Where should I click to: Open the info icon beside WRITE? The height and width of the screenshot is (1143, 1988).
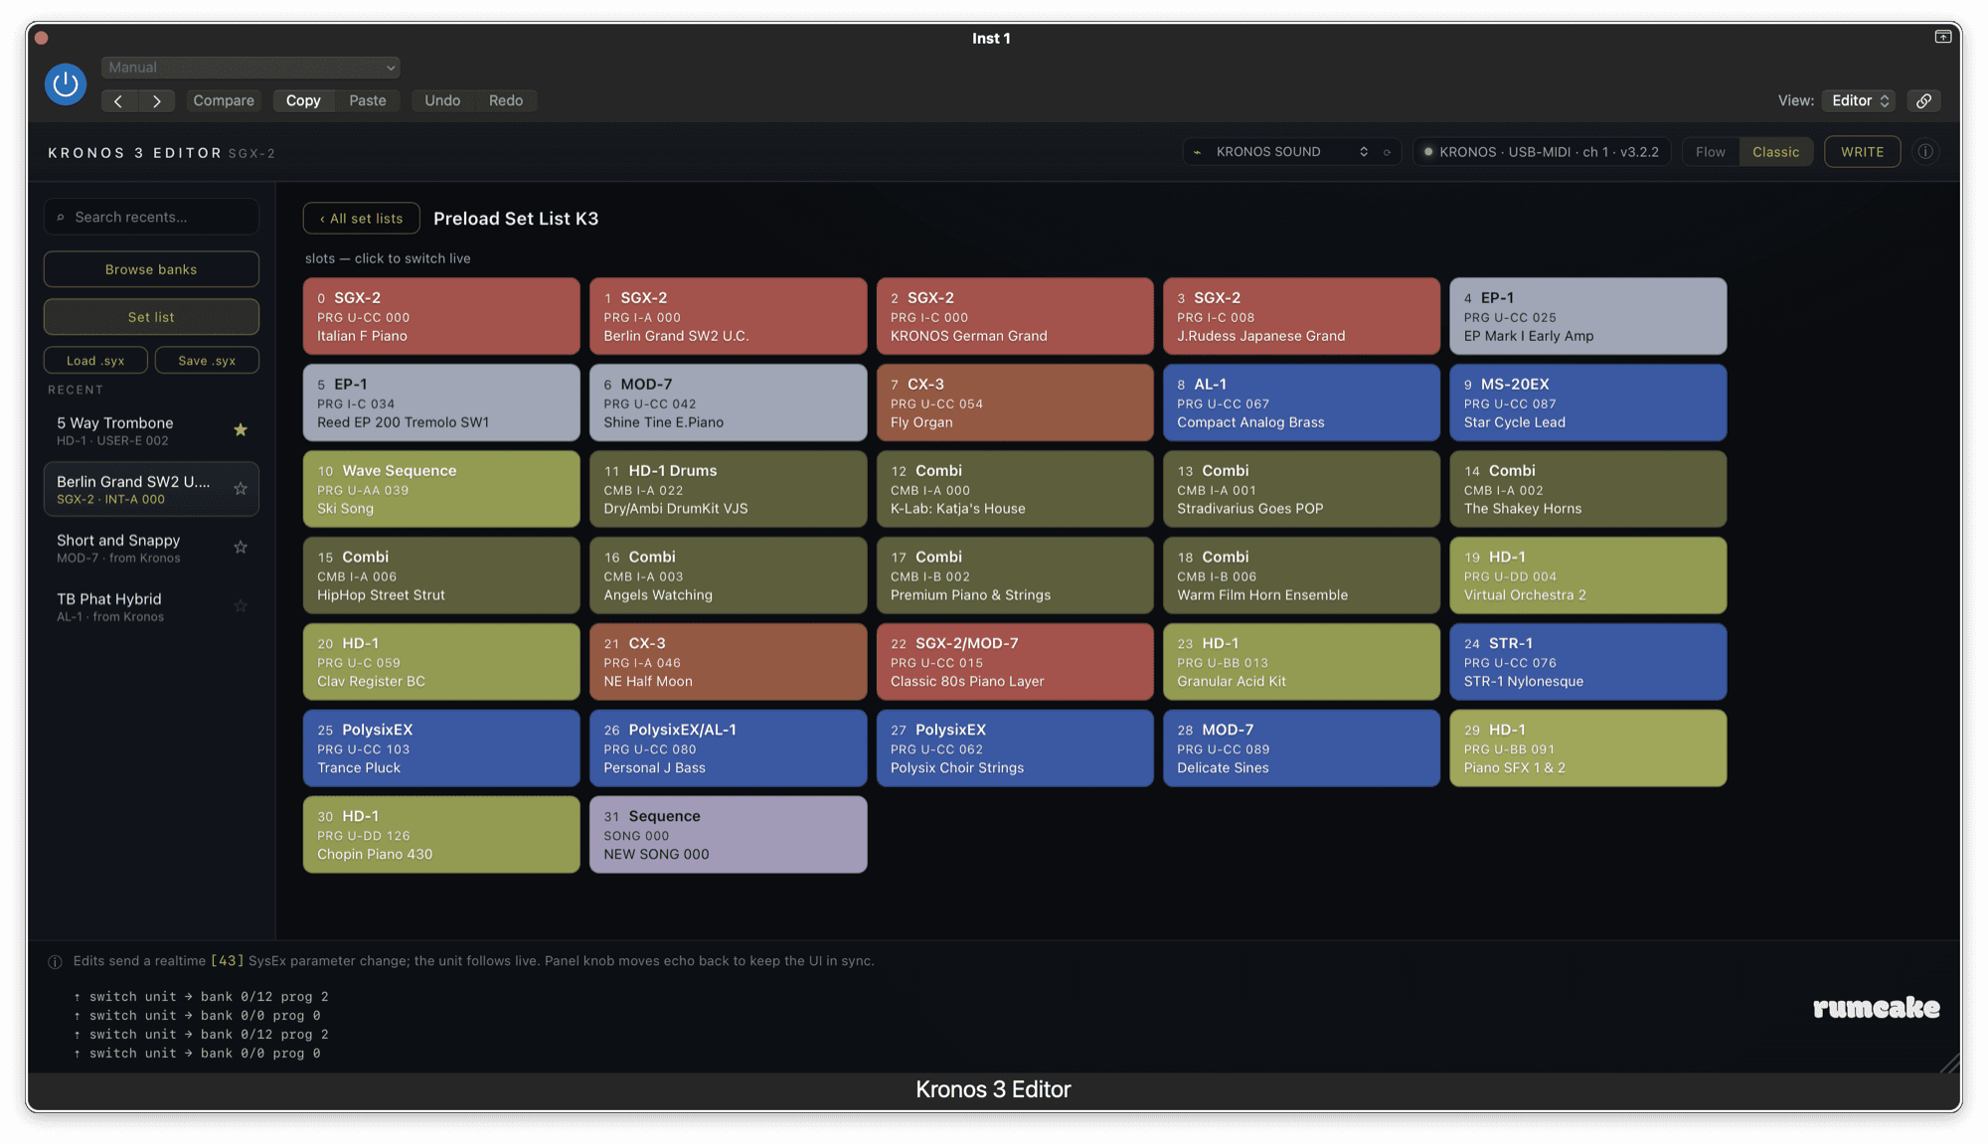click(1925, 152)
